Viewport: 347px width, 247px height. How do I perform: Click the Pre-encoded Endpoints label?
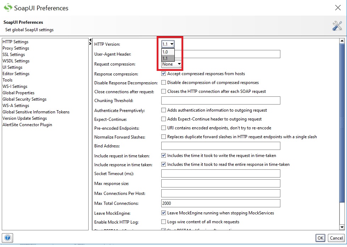coord(117,128)
